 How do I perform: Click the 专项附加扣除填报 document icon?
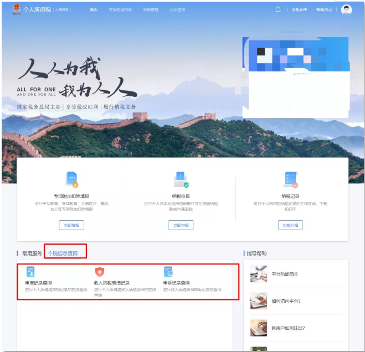point(71,179)
